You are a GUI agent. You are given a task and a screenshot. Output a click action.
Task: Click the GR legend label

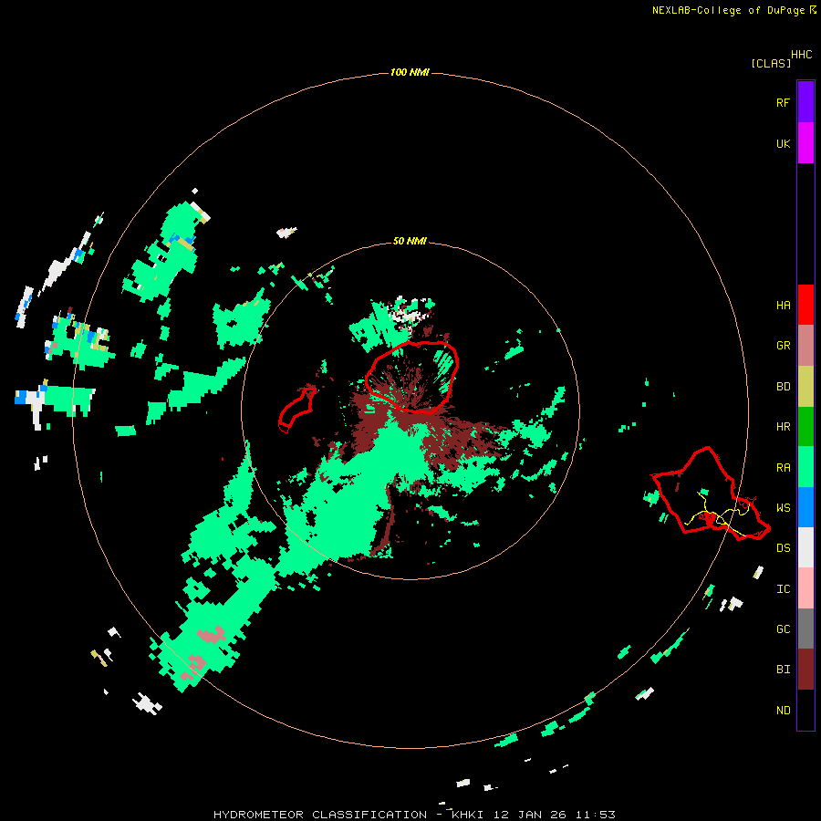783,346
